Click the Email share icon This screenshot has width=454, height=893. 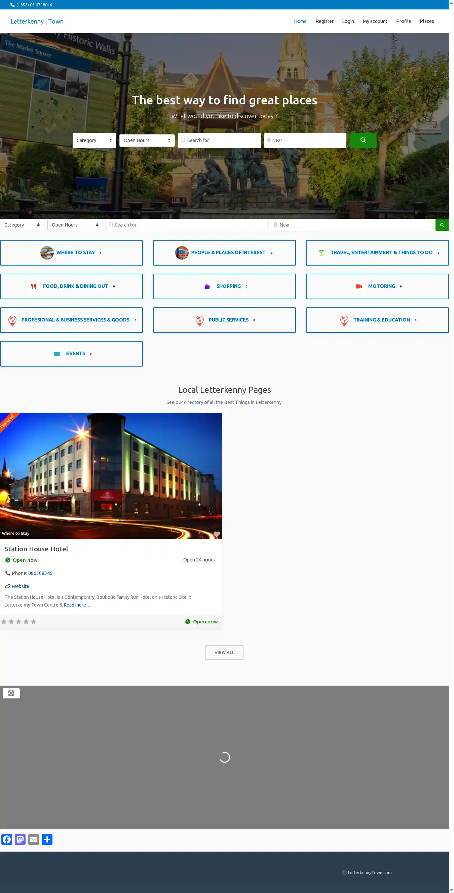click(x=34, y=839)
